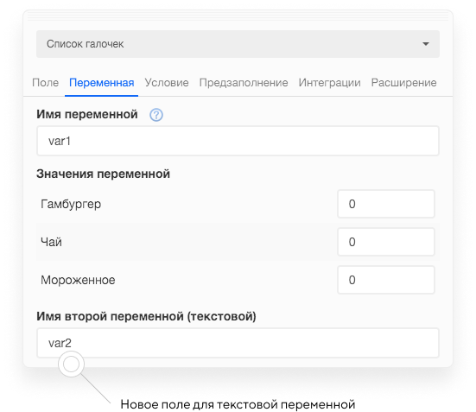476x412 pixels.
Task: Click the caption Новое поле для текстовой переменной
Action: [238, 404]
